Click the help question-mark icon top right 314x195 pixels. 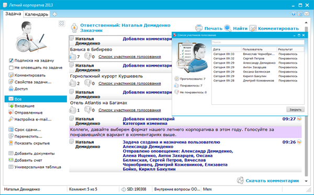tap(294, 14)
